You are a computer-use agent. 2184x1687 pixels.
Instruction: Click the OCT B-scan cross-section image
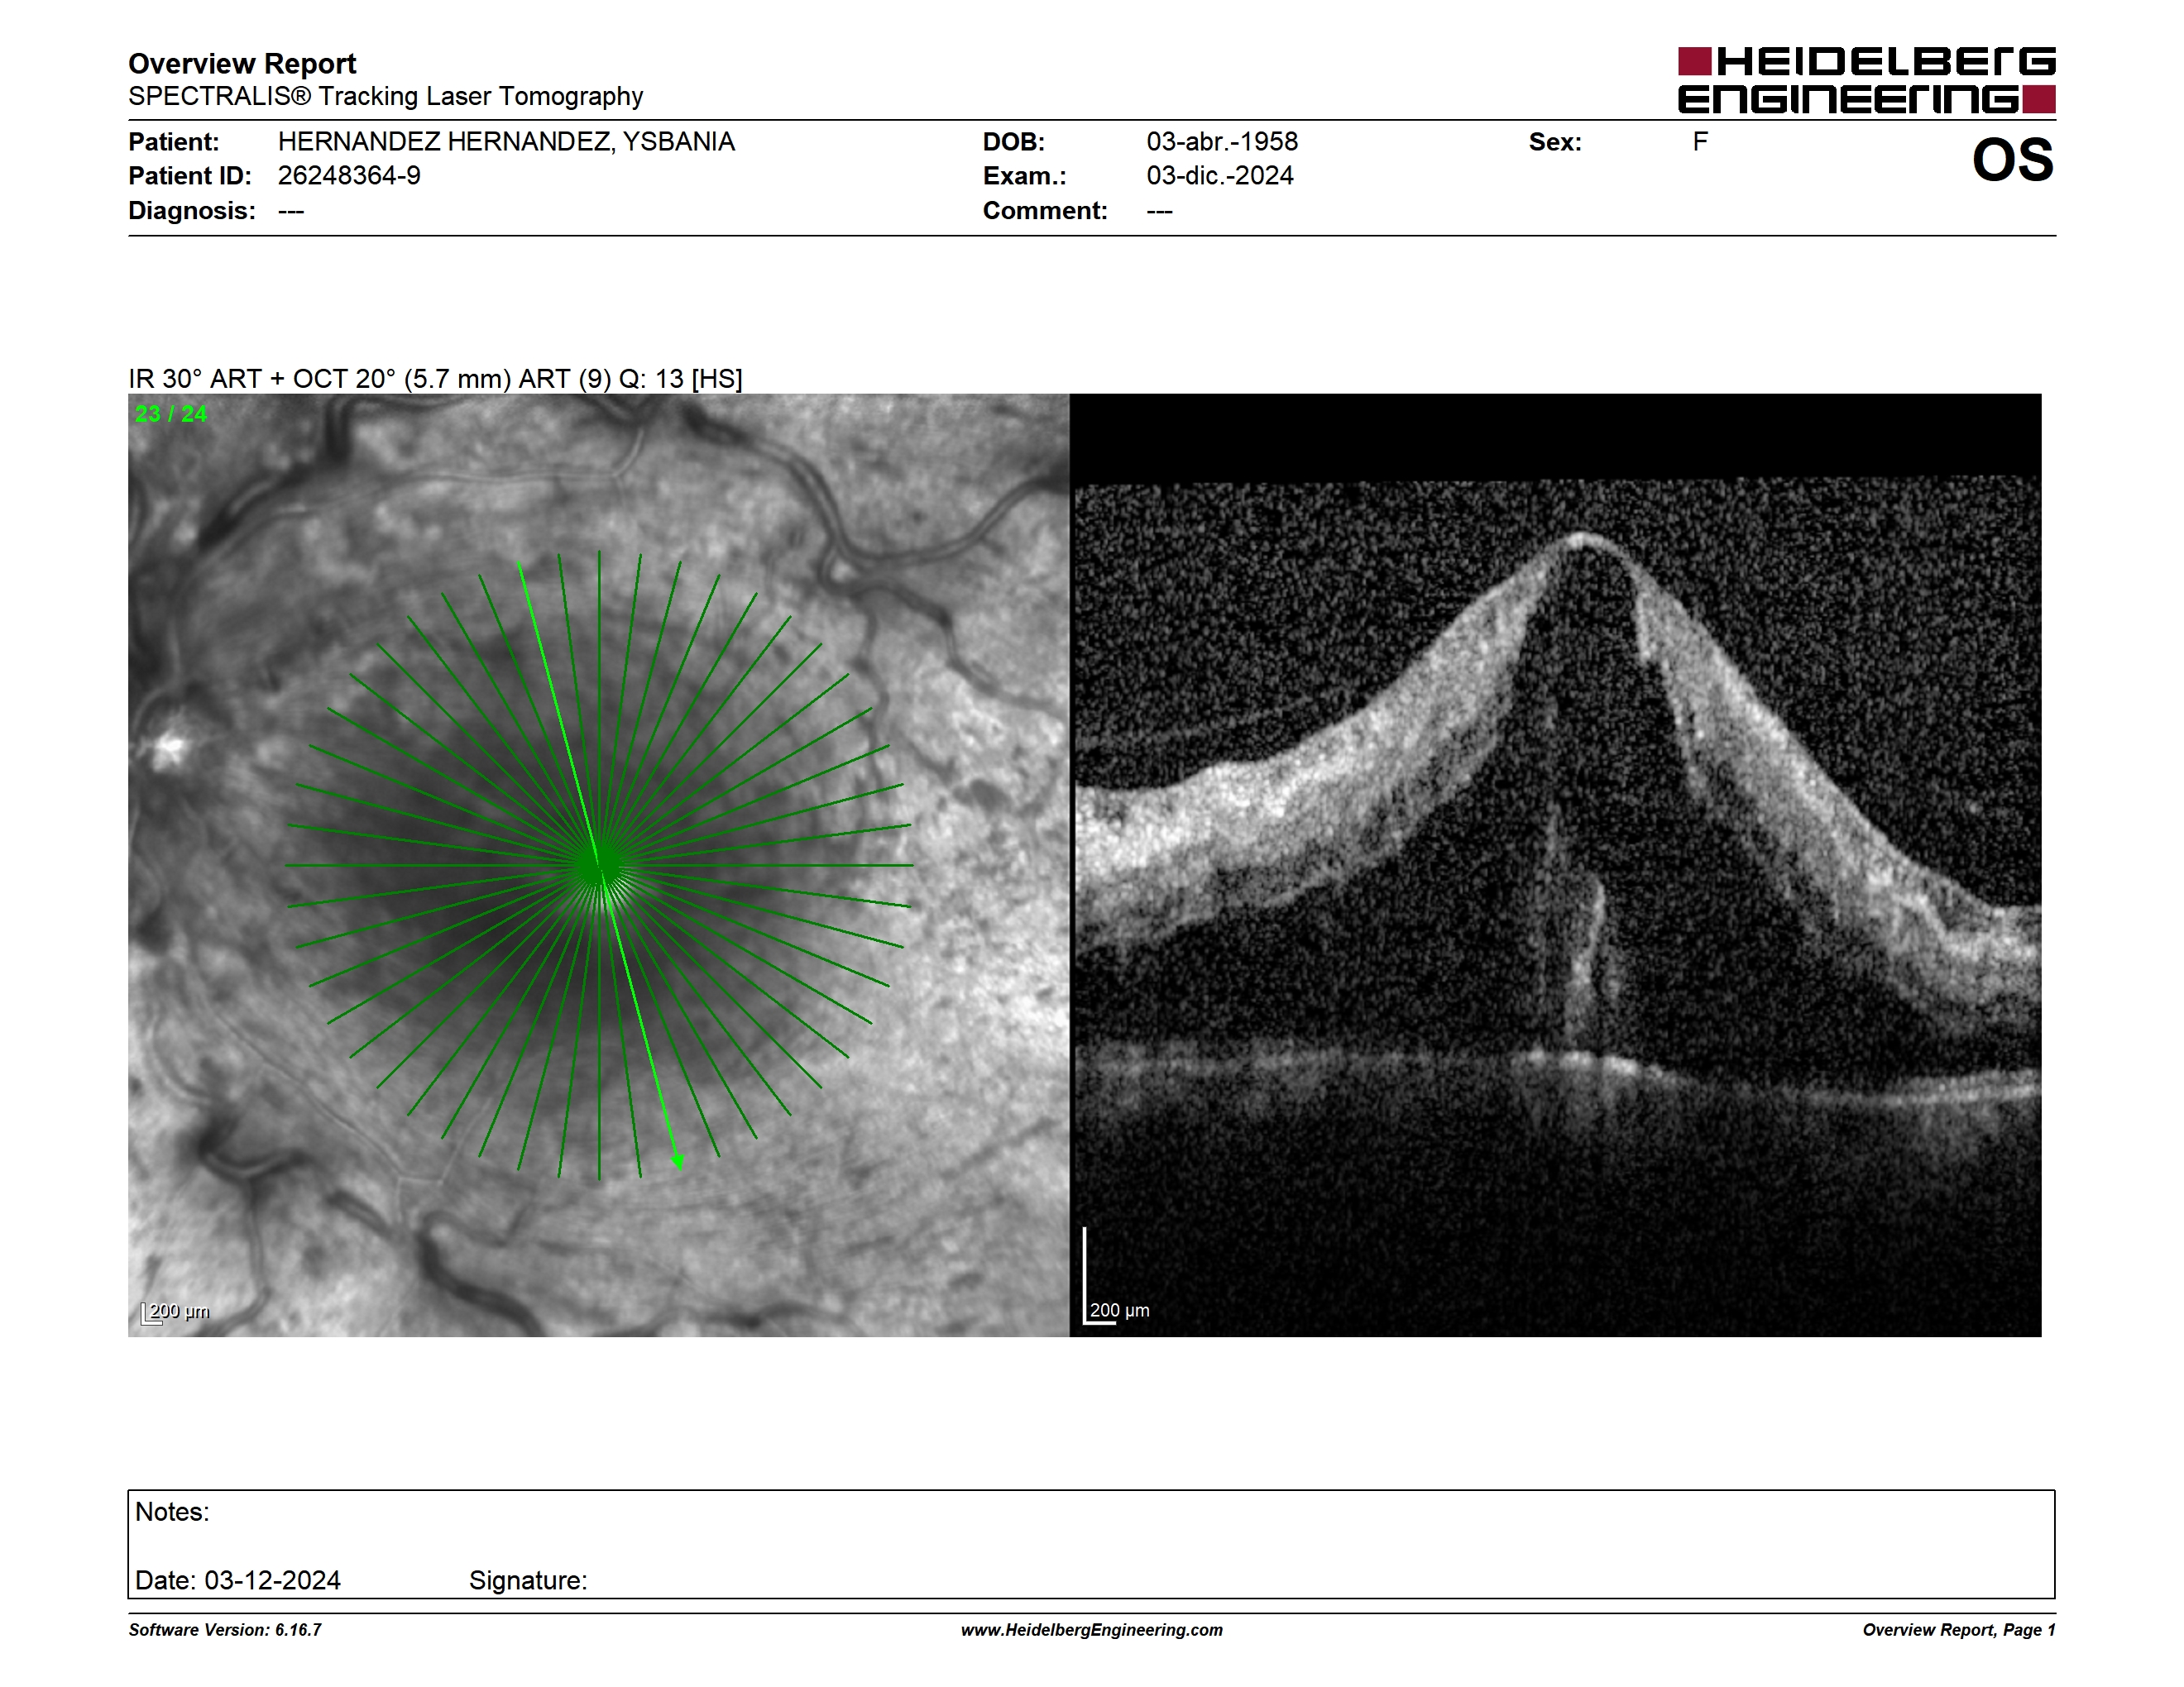pos(1556,866)
